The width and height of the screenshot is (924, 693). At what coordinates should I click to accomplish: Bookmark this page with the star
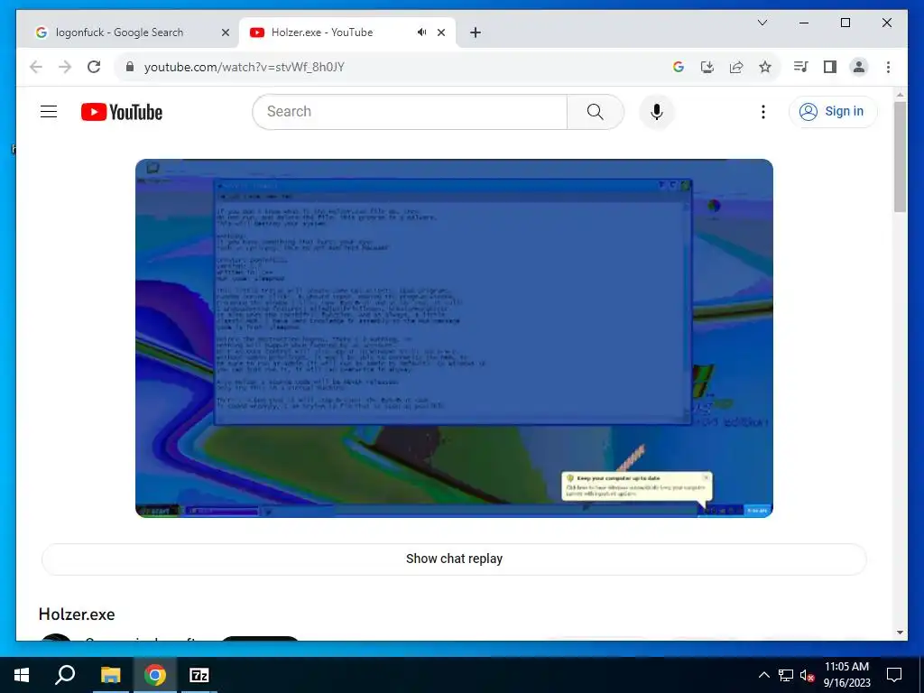tap(765, 67)
